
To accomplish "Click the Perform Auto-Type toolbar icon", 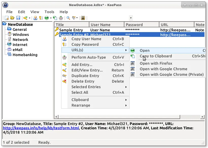I will point(61,18).
